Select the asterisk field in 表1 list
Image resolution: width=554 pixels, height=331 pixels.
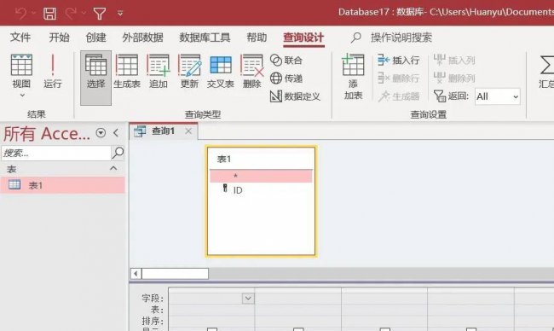click(x=261, y=176)
